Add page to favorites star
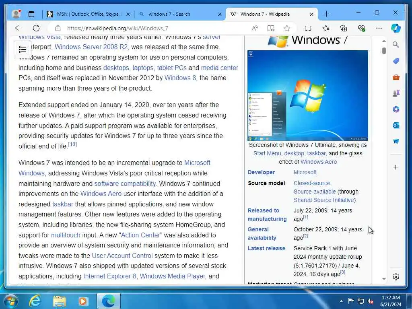This screenshot has width=412, height=309. (x=287, y=28)
